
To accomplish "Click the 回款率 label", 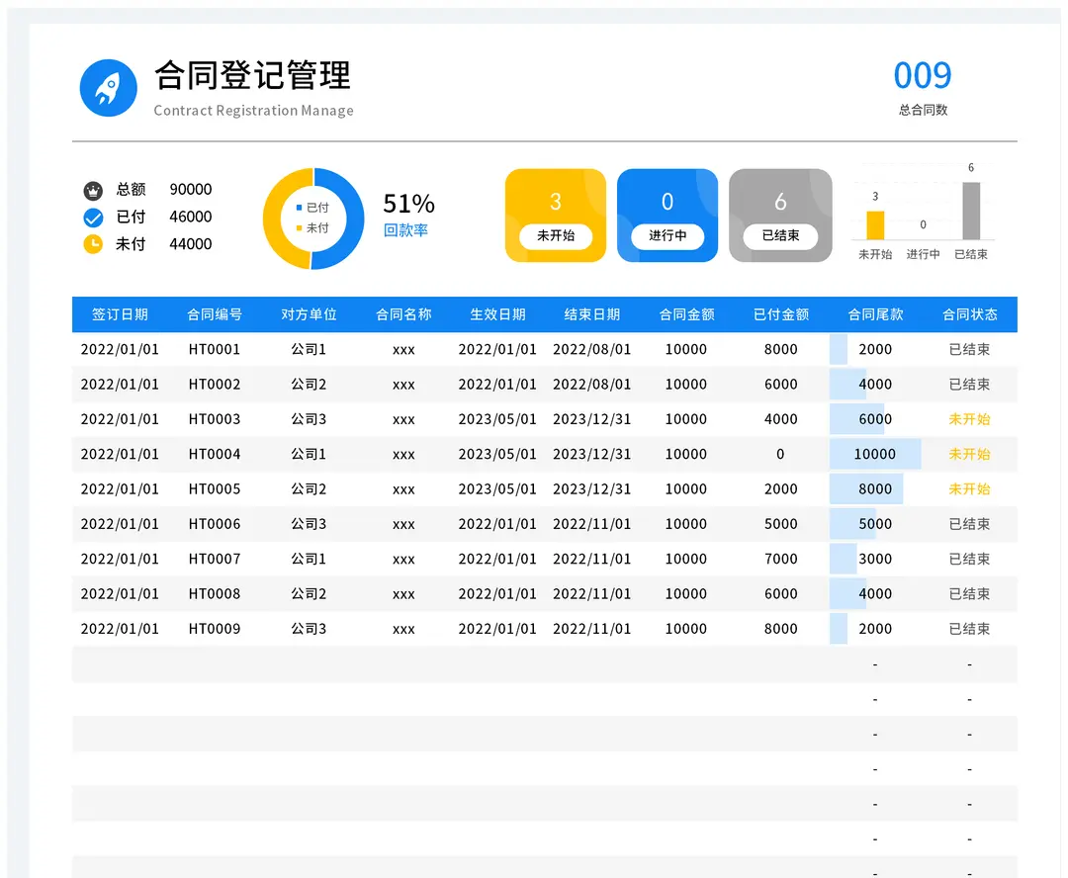I will 405,230.
